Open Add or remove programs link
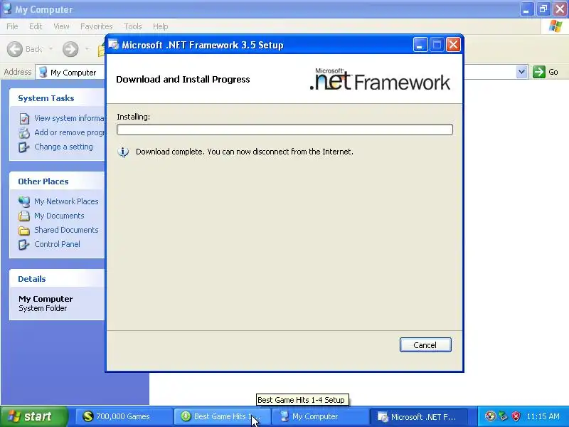 pos(69,132)
